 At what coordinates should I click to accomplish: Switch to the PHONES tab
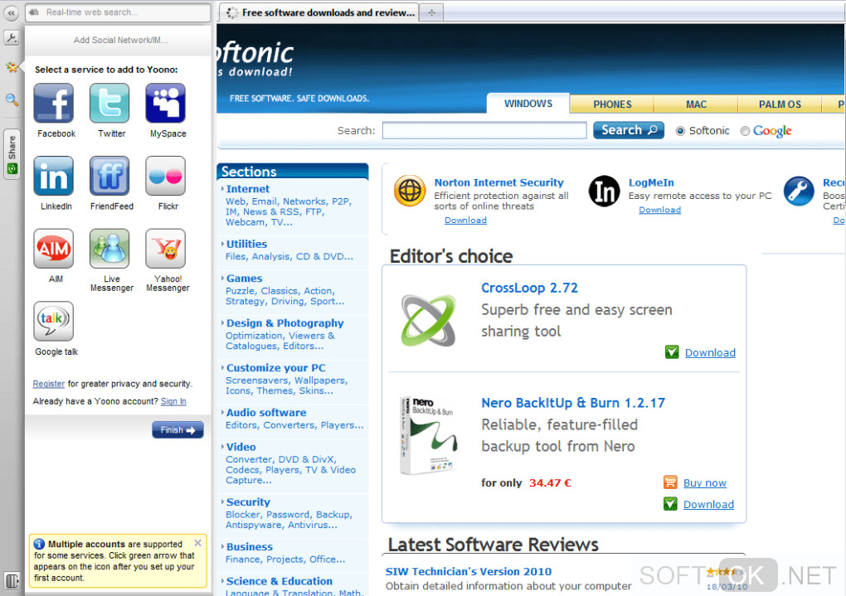612,104
